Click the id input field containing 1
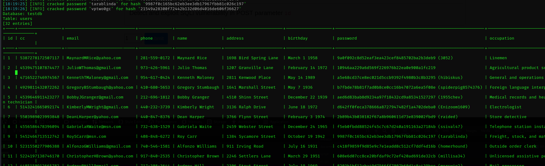 (130, 38)
